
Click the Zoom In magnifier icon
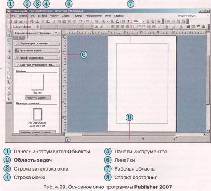(x=152, y=21)
